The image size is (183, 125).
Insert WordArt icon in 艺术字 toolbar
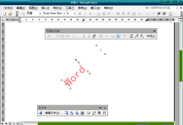point(40,113)
